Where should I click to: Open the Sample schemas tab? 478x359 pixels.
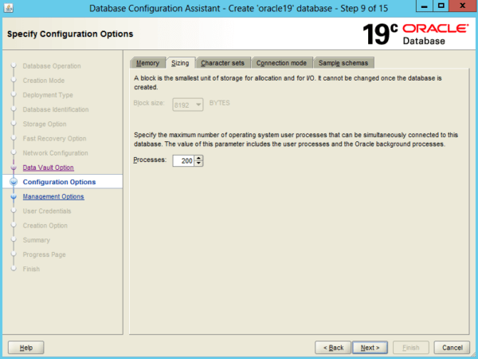point(343,63)
